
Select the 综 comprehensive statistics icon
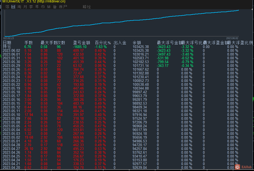[x=7, y=7]
